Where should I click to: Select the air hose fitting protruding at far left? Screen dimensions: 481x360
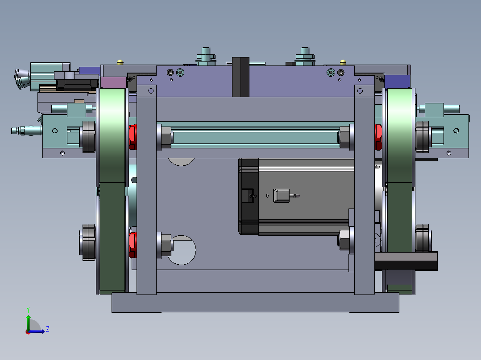click(x=26, y=131)
